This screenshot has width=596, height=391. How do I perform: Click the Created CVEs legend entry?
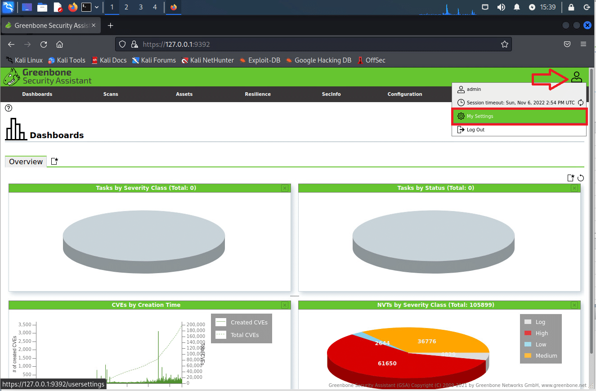pyautogui.click(x=242, y=322)
